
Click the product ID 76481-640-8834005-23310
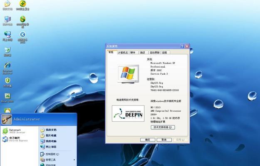click(x=164, y=90)
